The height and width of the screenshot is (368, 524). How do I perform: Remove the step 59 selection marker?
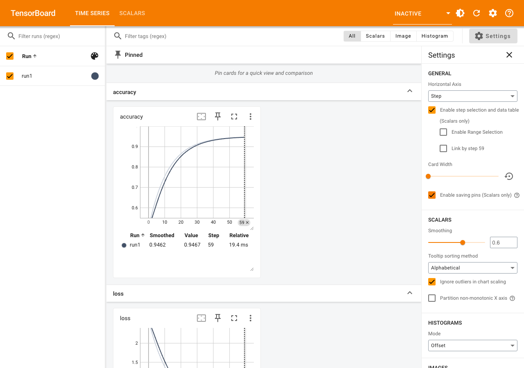247,222
